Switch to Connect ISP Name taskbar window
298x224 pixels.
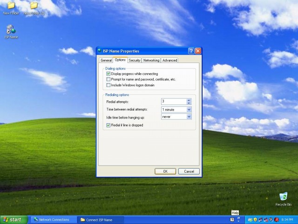pos(101,220)
